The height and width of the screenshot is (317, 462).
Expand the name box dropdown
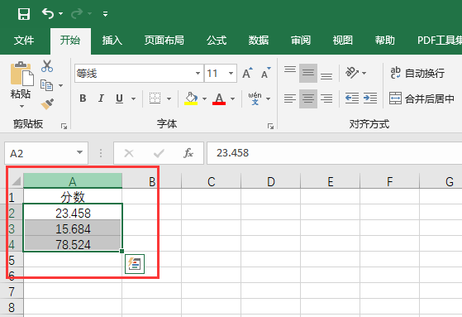point(80,152)
